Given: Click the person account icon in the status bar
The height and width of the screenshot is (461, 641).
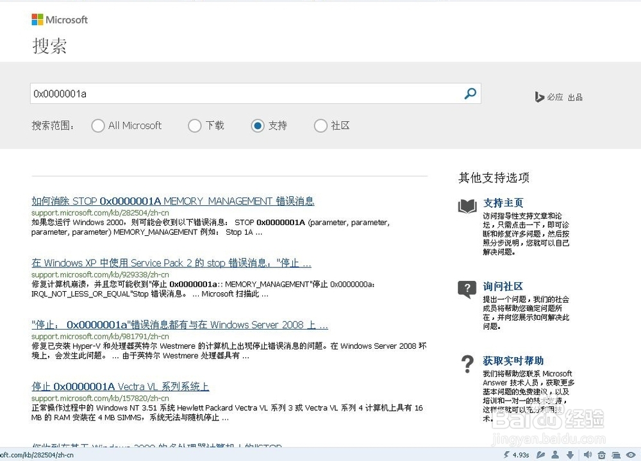Looking at the screenshot, I should tap(555, 455).
